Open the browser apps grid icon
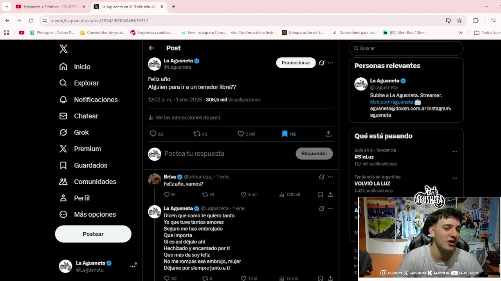The image size is (501, 281). (x=7, y=33)
